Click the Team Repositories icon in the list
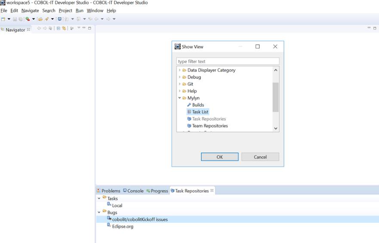379x243 pixels. (x=189, y=126)
